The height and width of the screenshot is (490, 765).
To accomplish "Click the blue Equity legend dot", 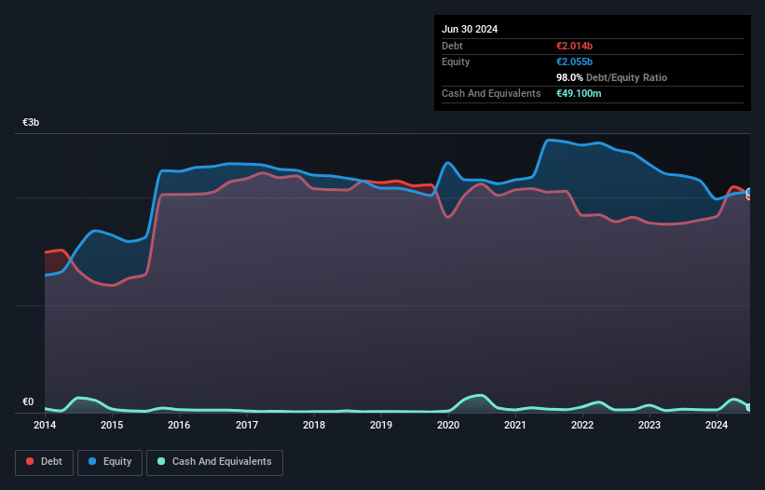I will click(92, 461).
